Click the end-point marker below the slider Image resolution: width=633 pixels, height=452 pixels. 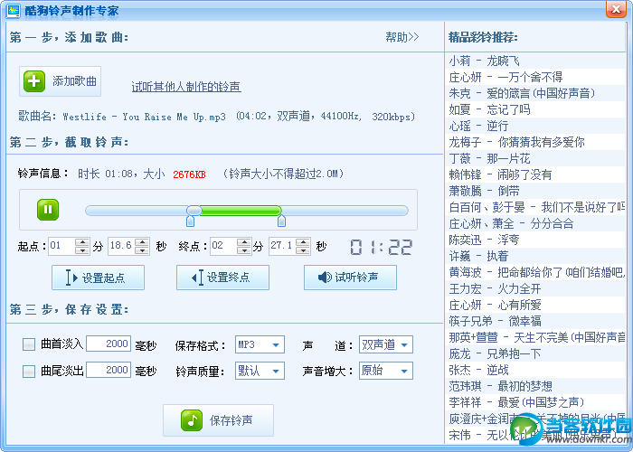click(x=281, y=221)
